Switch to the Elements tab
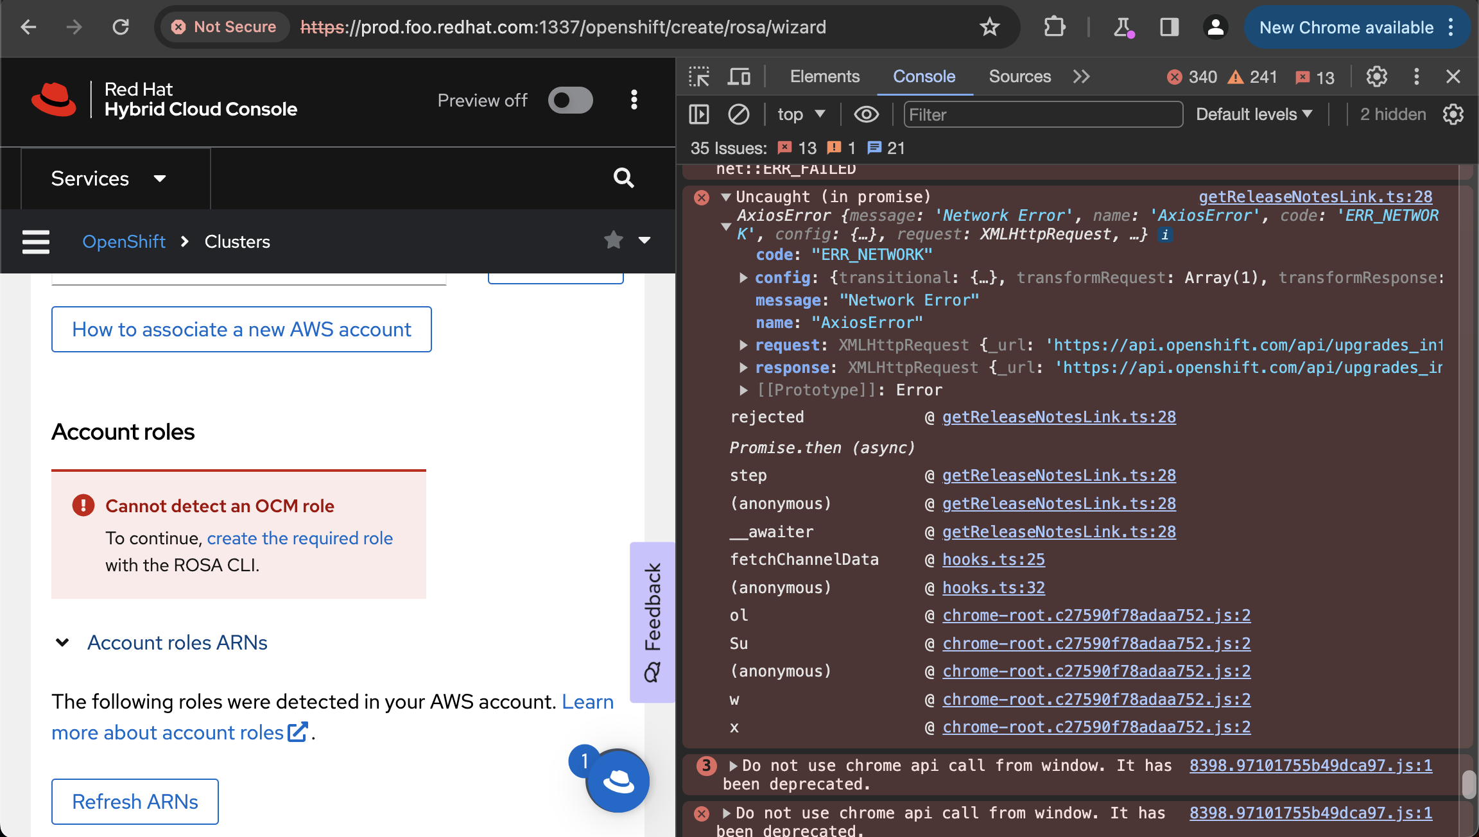 [824, 77]
